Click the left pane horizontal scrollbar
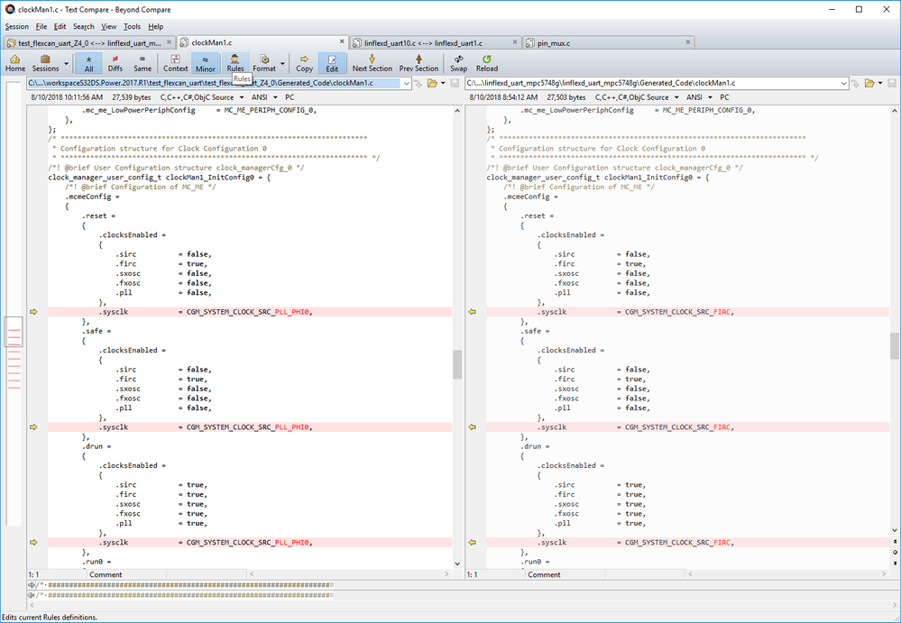Viewport: 901px width, 623px height. pos(349,574)
